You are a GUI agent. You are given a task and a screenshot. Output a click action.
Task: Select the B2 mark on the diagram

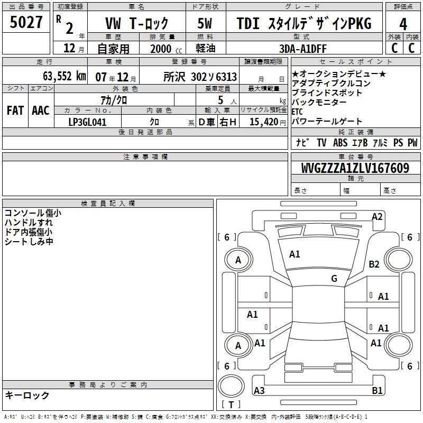click(374, 264)
